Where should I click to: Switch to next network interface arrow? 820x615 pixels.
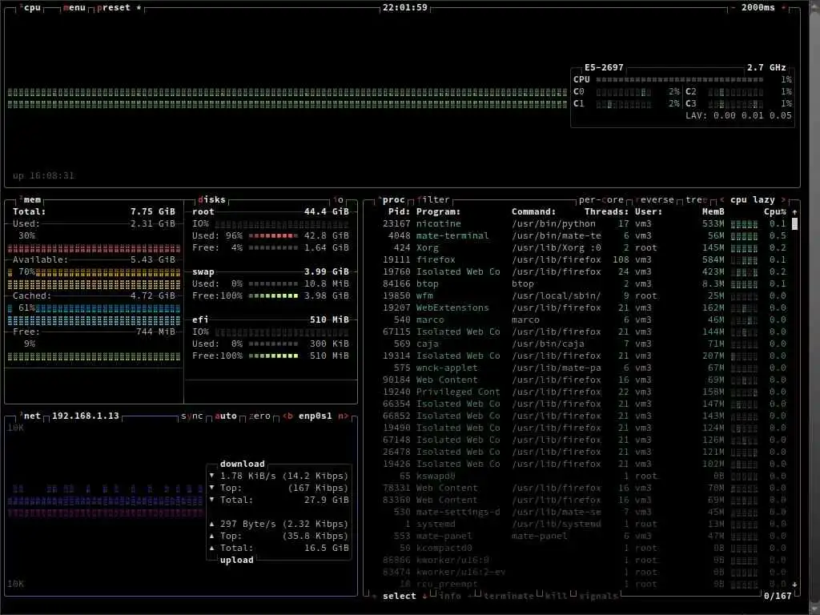click(343, 416)
